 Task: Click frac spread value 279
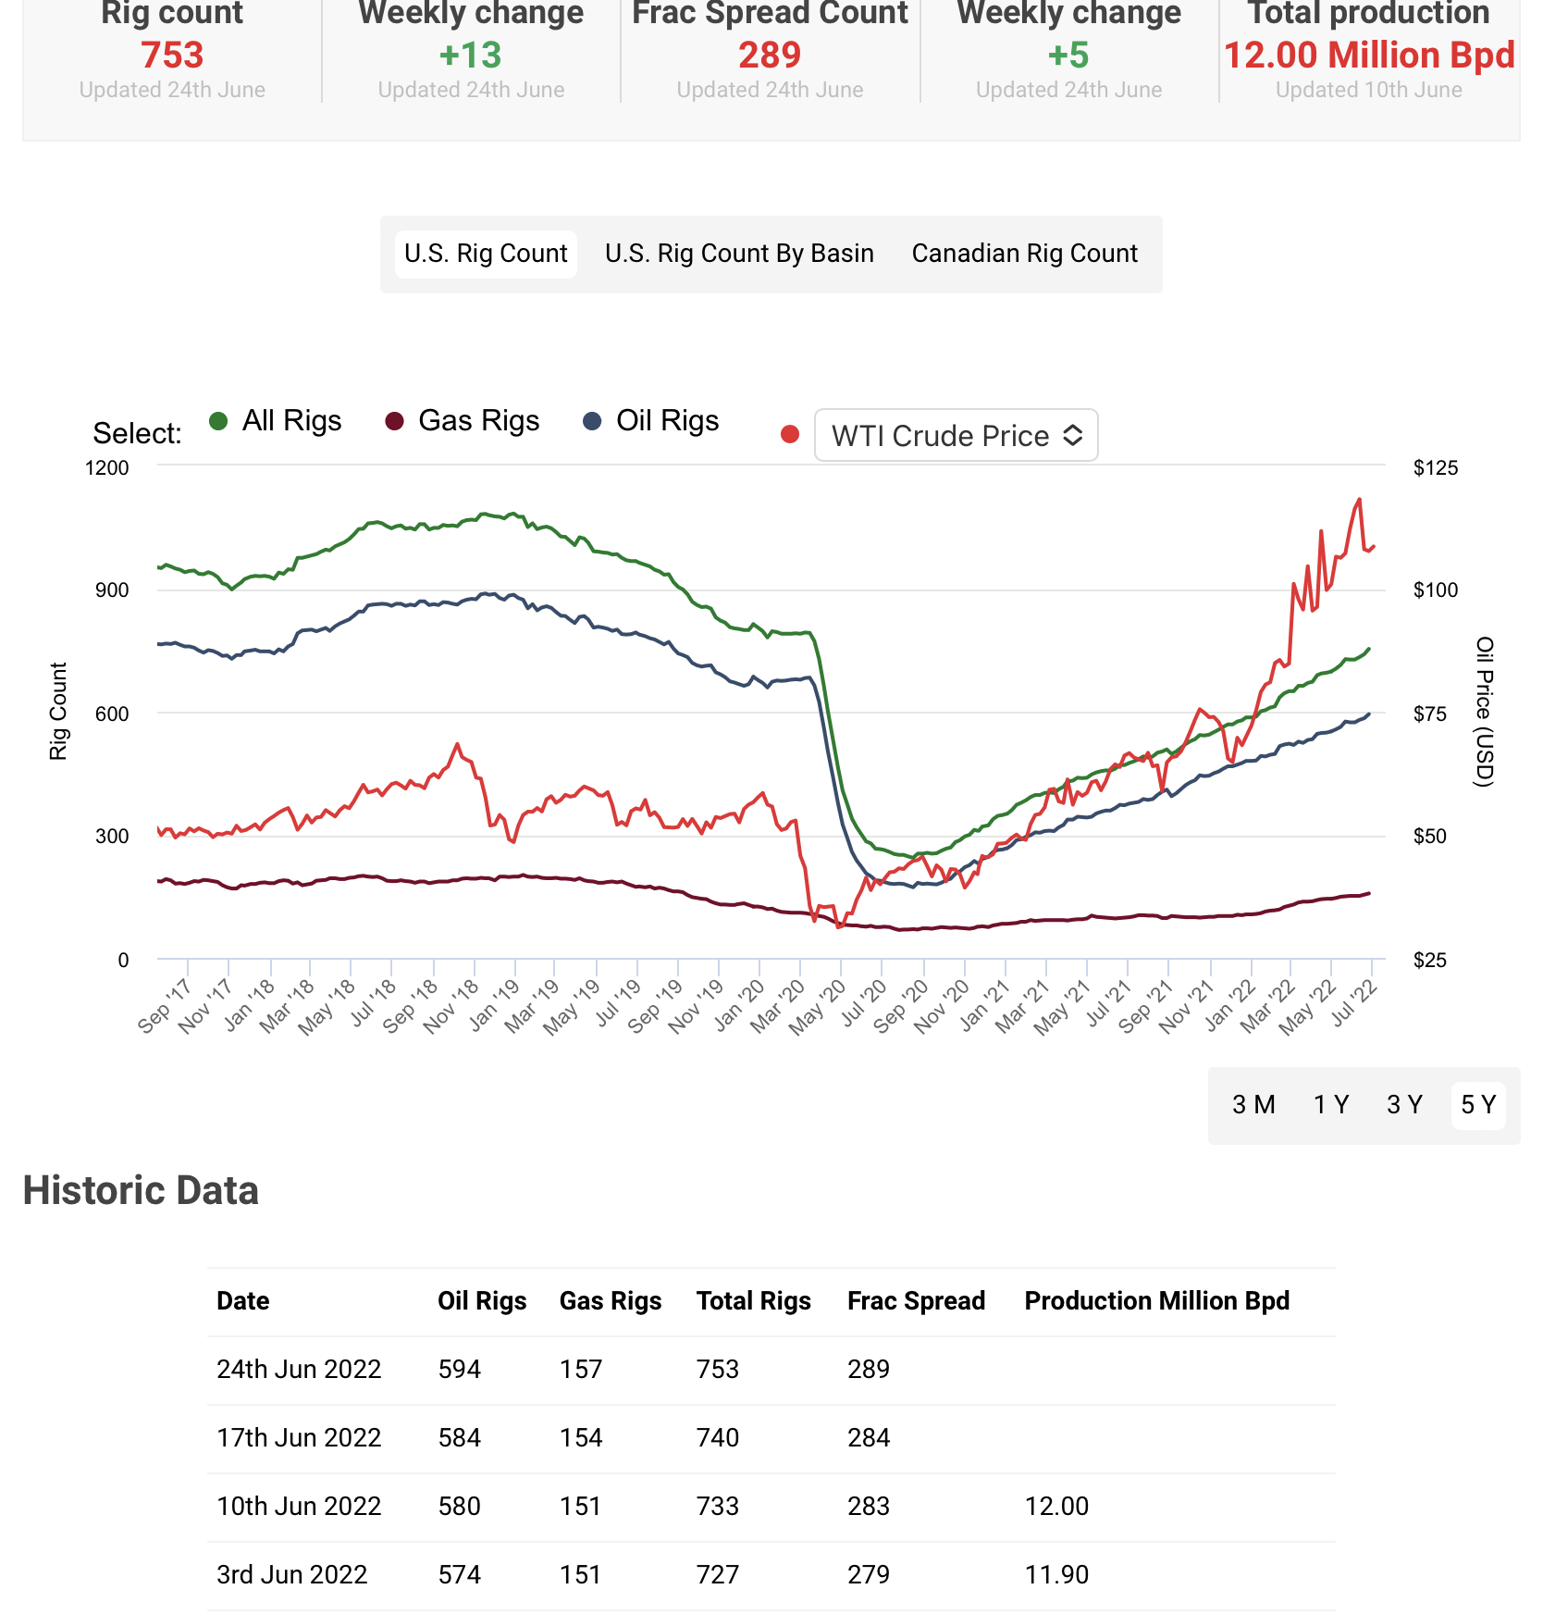(x=869, y=1575)
